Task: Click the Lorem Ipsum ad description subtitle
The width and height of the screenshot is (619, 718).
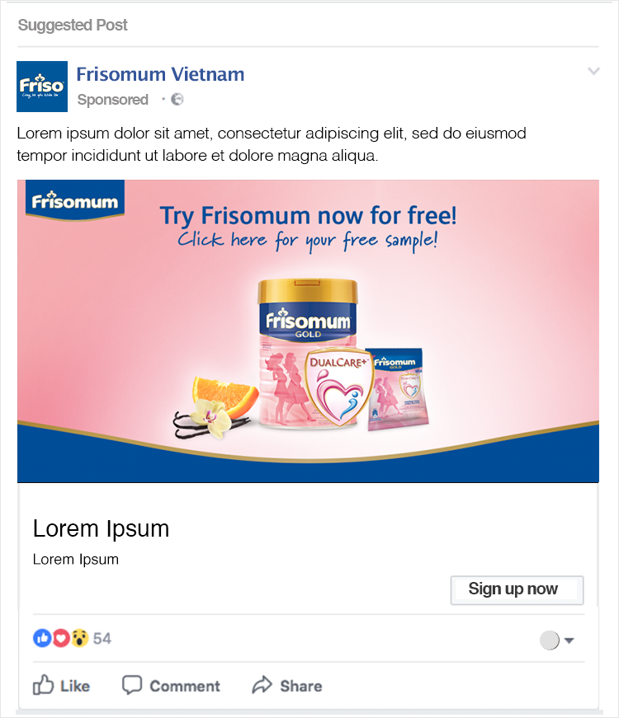Action: pos(76,560)
